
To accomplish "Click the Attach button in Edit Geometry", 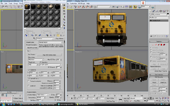I will (154, 83).
